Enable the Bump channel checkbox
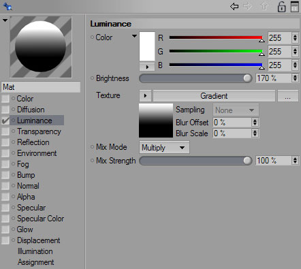301x269 pixels. coord(5,175)
